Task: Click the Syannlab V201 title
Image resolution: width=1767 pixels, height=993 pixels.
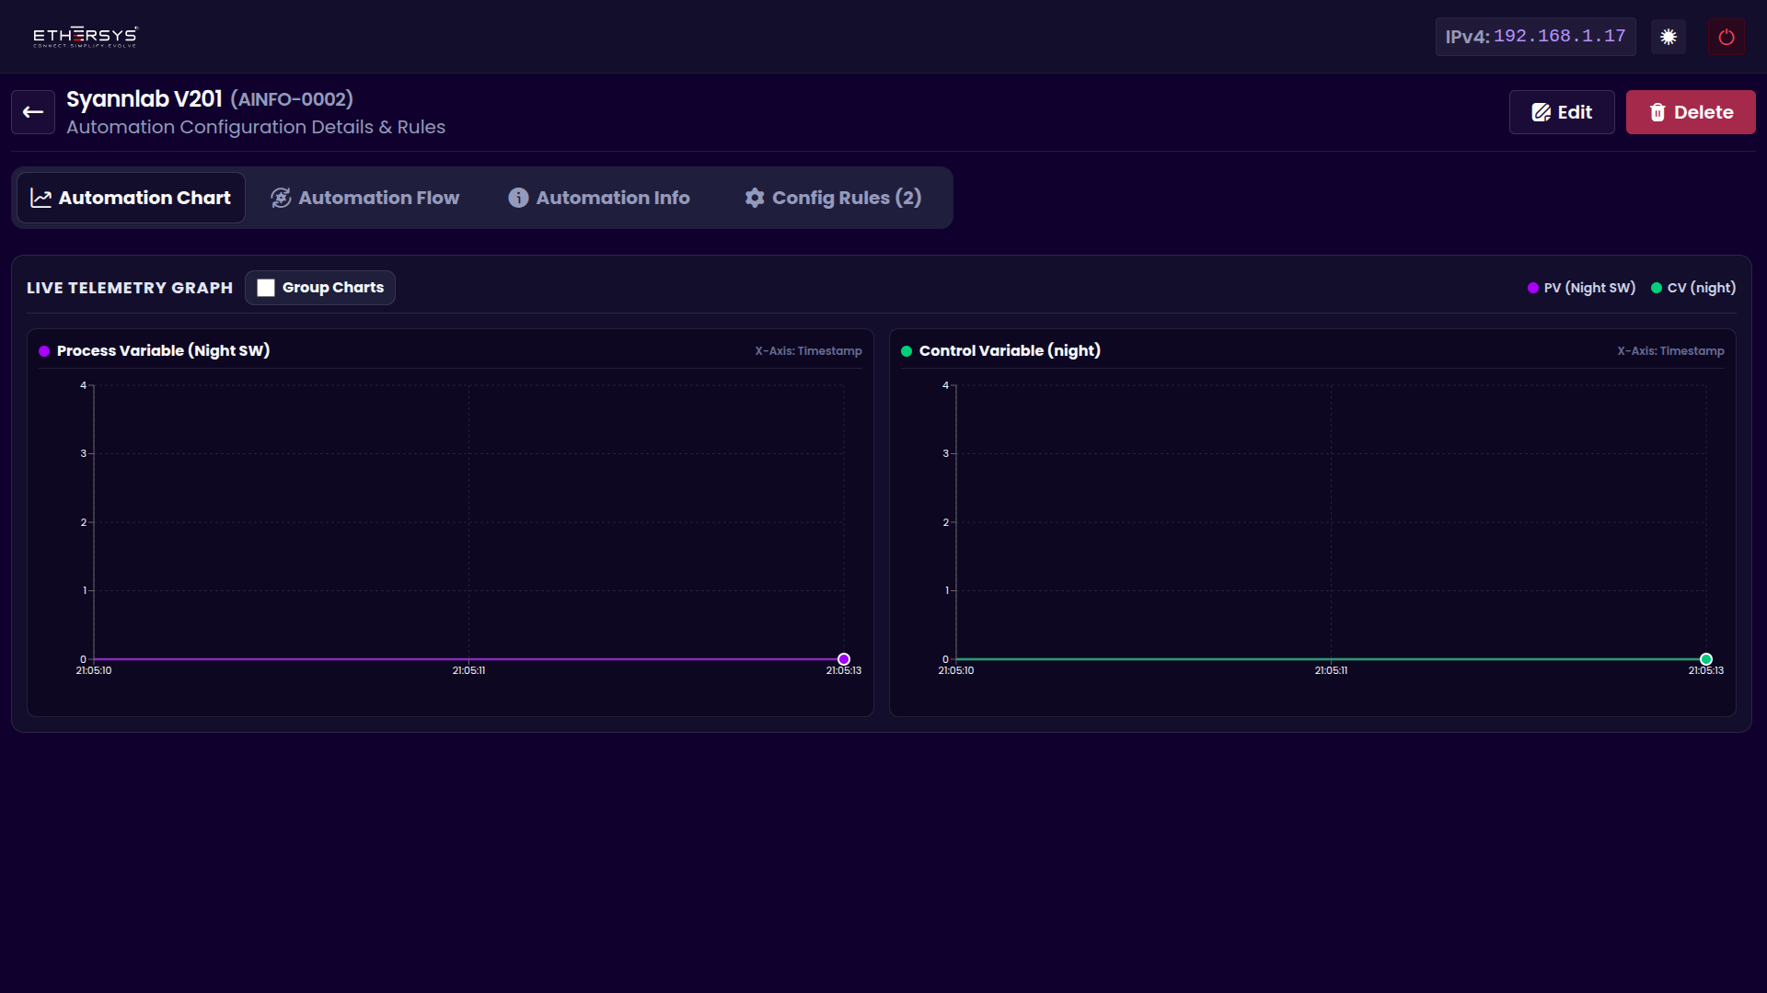Action: [x=144, y=99]
